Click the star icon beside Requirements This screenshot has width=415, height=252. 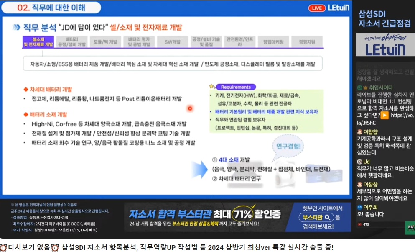211,86
